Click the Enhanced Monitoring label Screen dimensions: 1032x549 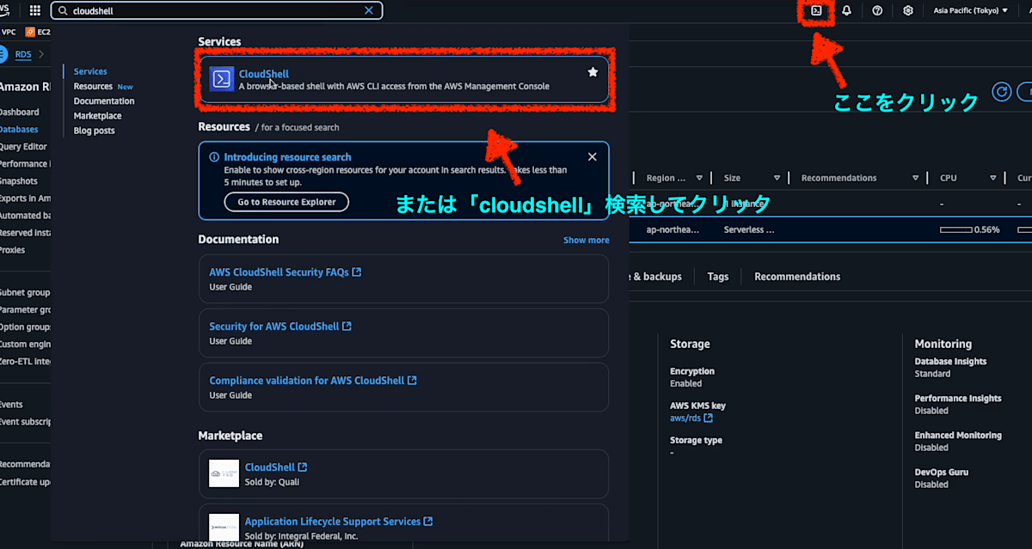point(958,436)
